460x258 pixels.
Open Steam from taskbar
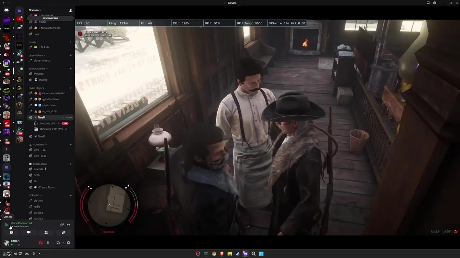tap(238, 254)
